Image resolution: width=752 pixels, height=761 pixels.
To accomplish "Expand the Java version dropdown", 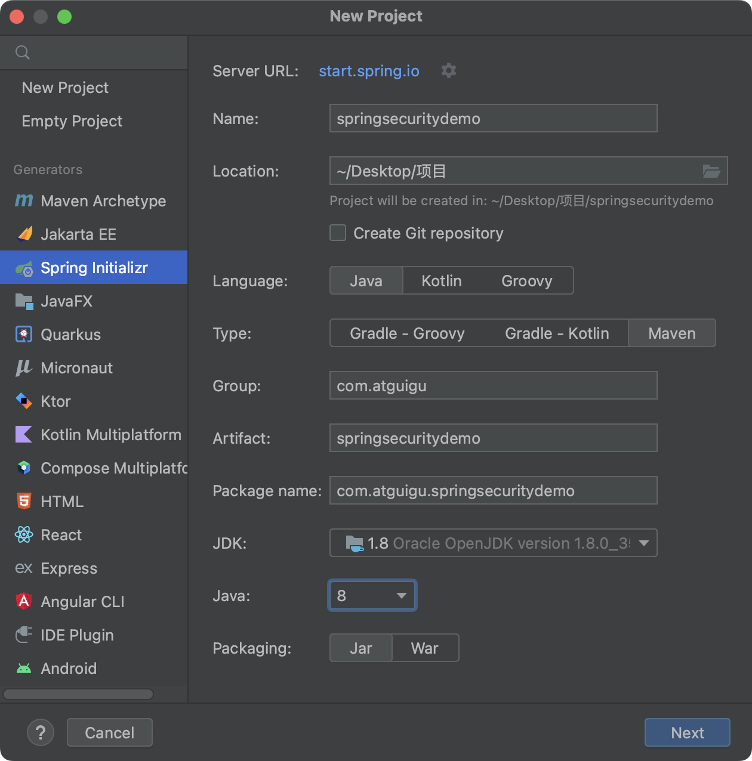I will (x=401, y=596).
